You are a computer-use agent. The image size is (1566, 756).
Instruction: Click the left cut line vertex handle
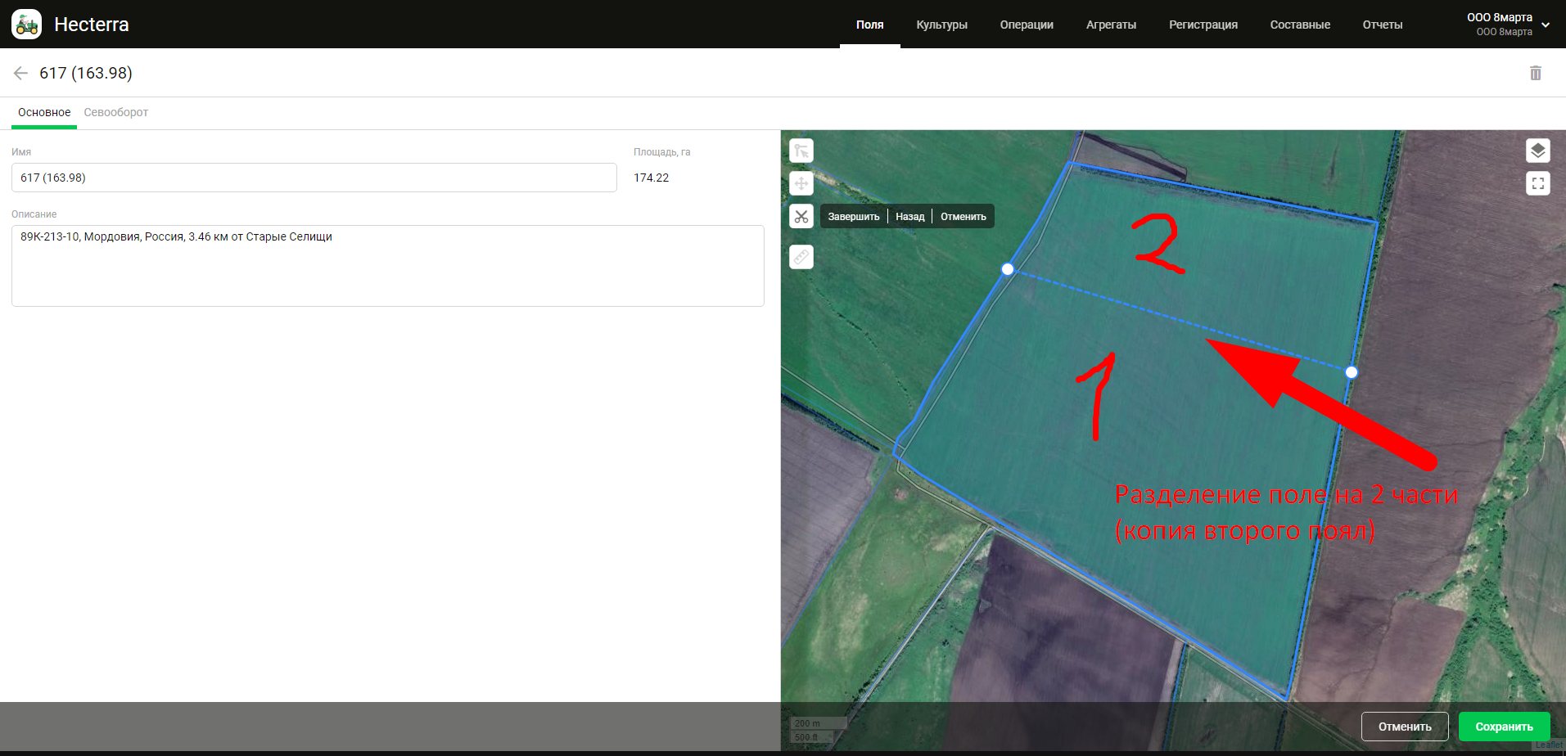tap(1008, 269)
